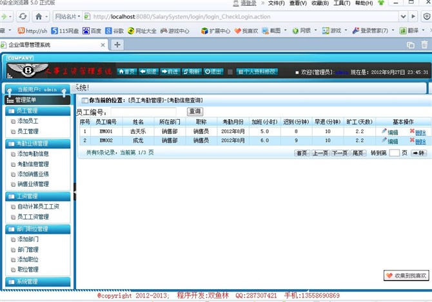Click the 刷新 refresh toolbar button
The height and width of the screenshot is (302, 432).
coord(192,71)
